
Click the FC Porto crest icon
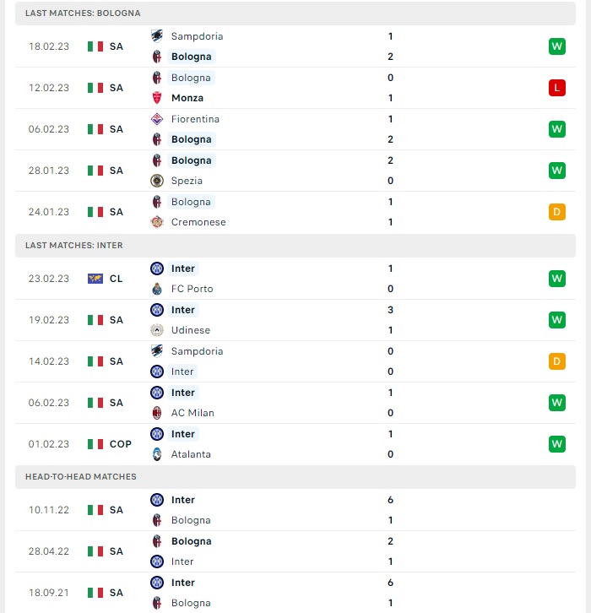157,289
